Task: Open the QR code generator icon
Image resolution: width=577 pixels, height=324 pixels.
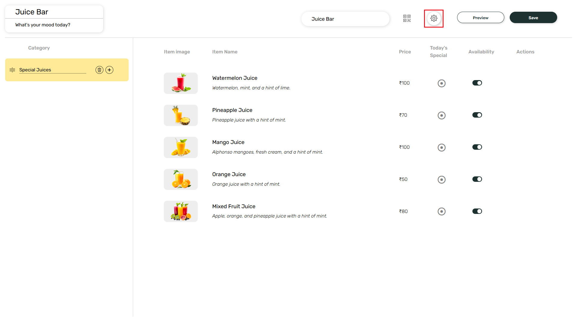Action: pos(407,18)
